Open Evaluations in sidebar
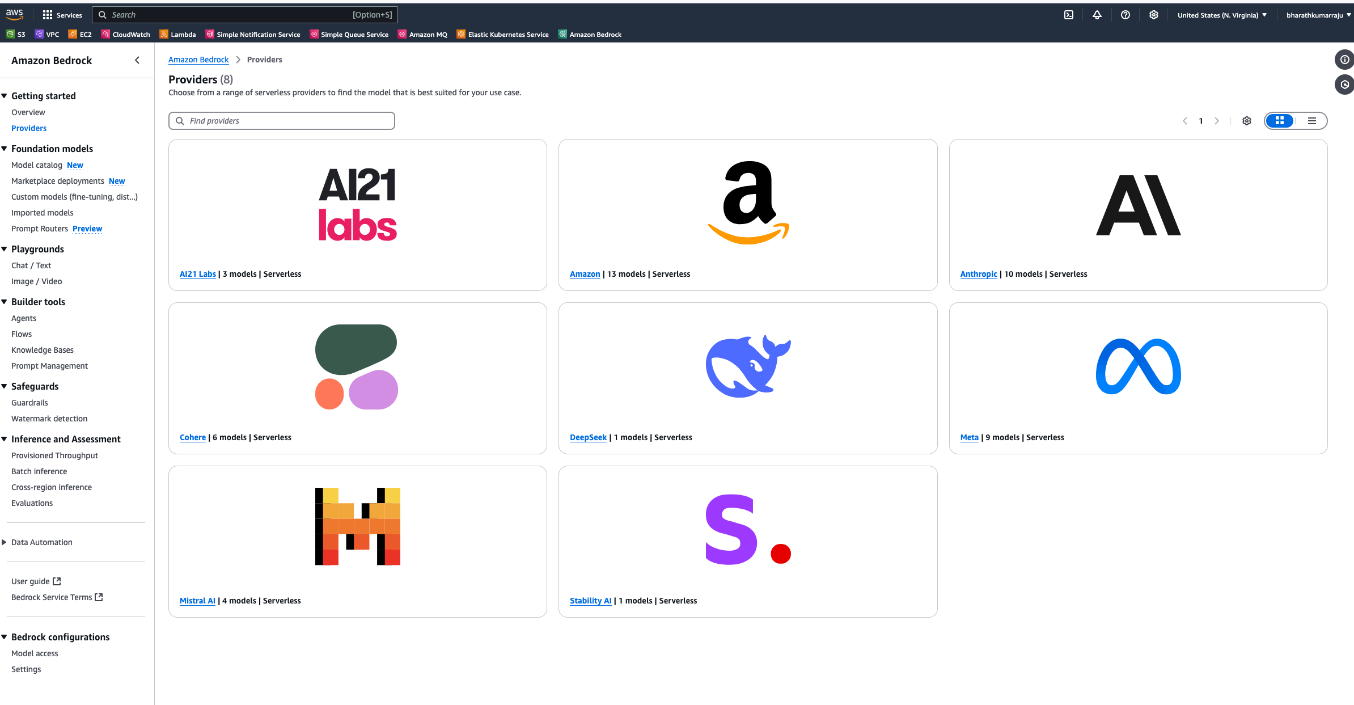Screen dimensions: 1354x705 point(32,503)
